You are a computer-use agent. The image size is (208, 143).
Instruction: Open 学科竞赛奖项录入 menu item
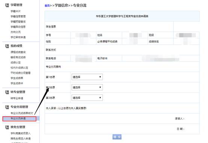pyautogui.click(x=21, y=133)
